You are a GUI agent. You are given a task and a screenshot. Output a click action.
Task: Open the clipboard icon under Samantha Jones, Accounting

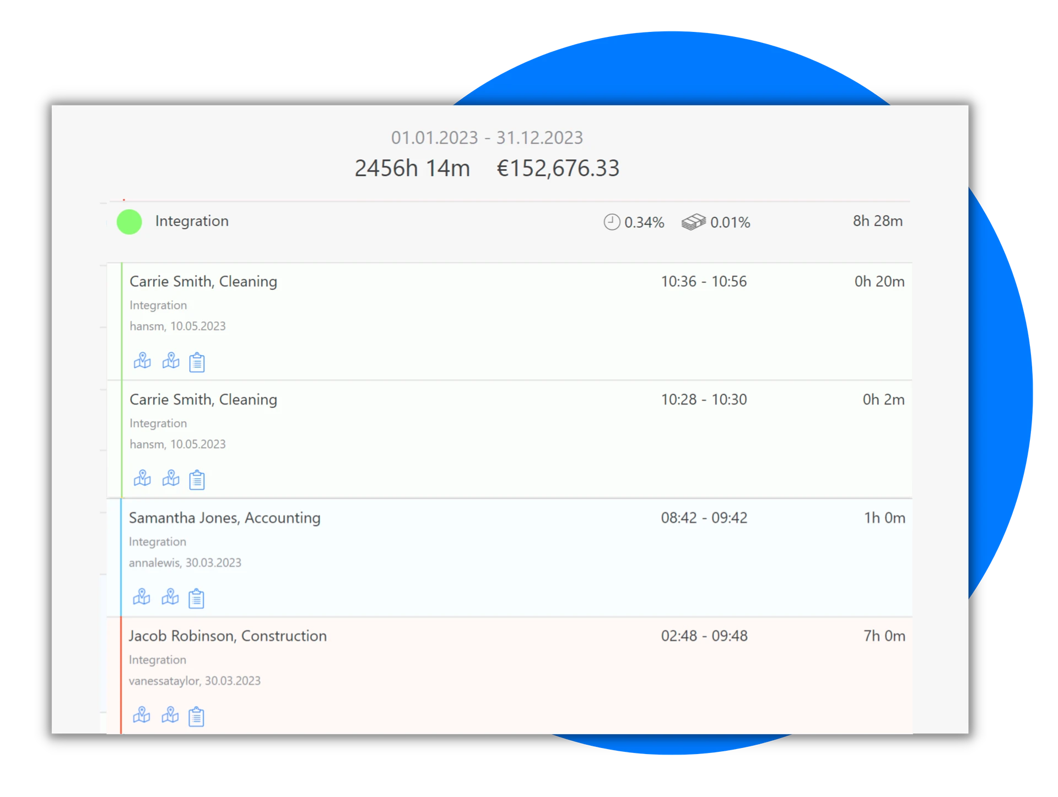click(x=197, y=598)
